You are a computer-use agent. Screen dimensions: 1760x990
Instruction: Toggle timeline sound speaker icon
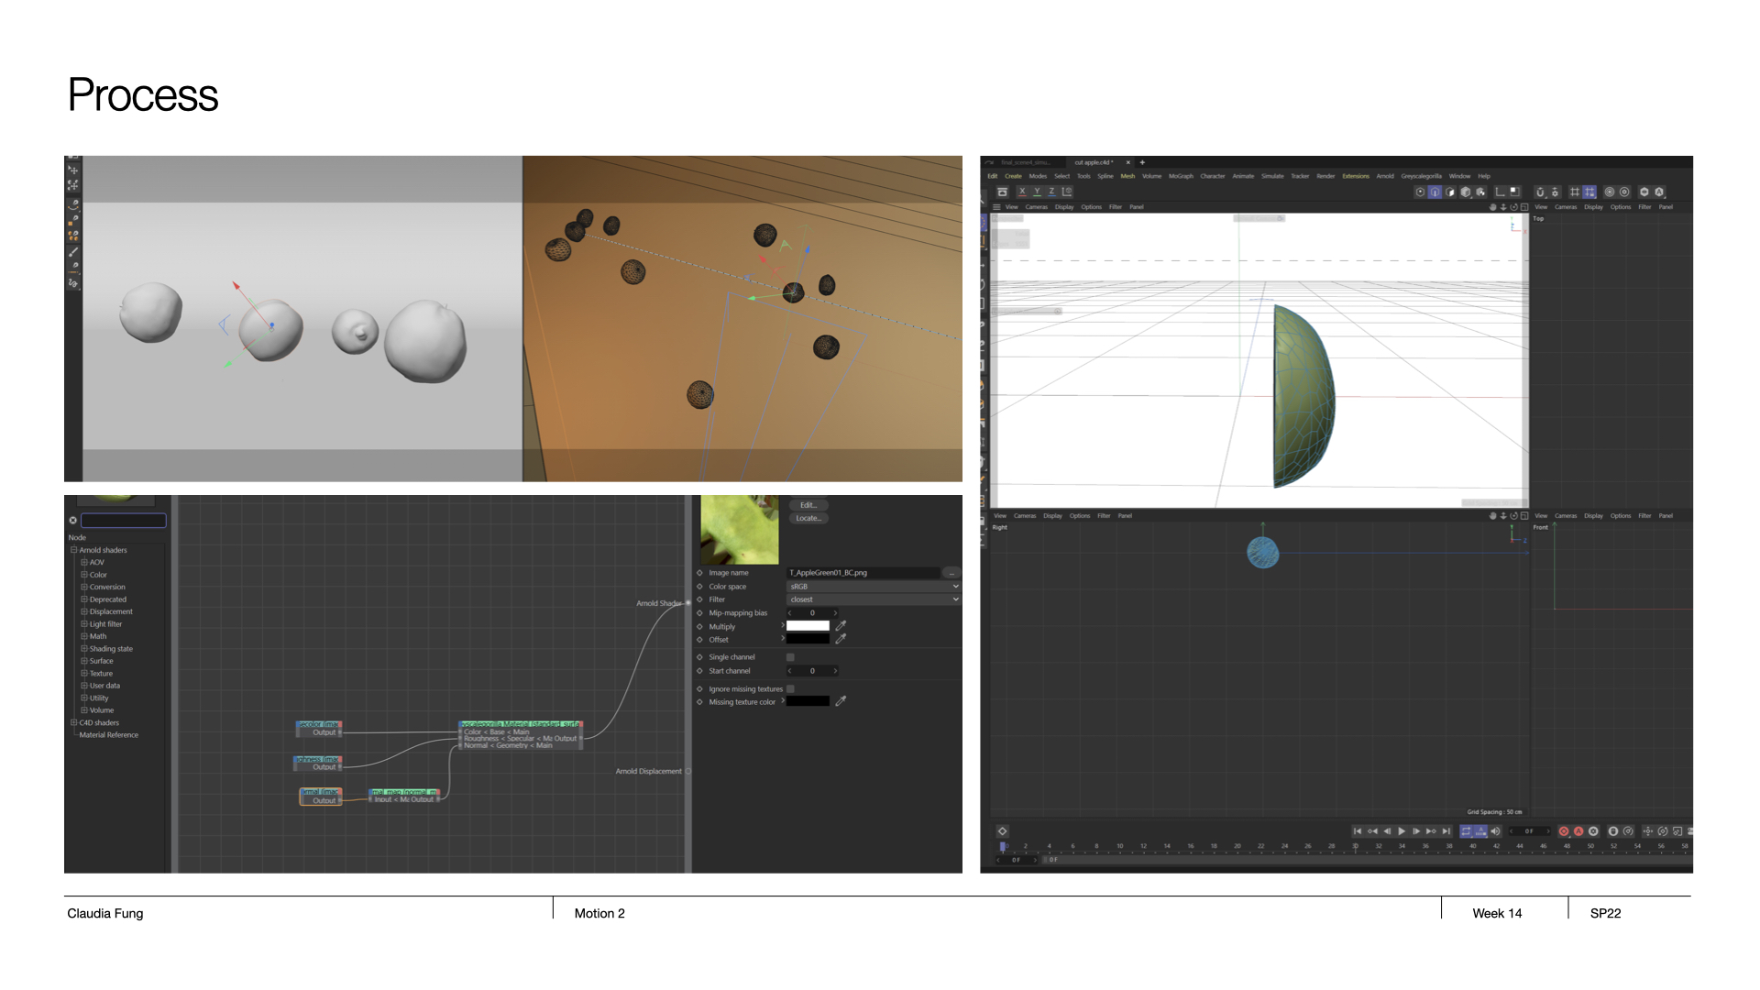point(1495,831)
